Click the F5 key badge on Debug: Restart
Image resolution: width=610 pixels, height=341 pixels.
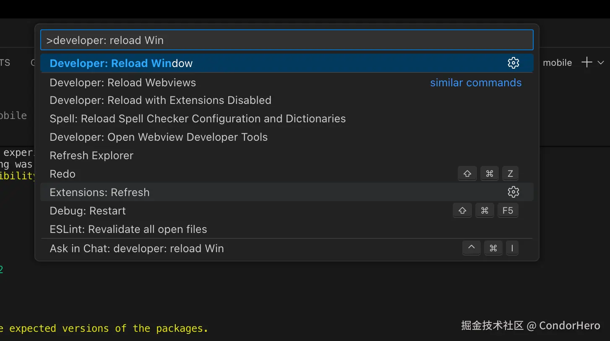click(x=508, y=211)
